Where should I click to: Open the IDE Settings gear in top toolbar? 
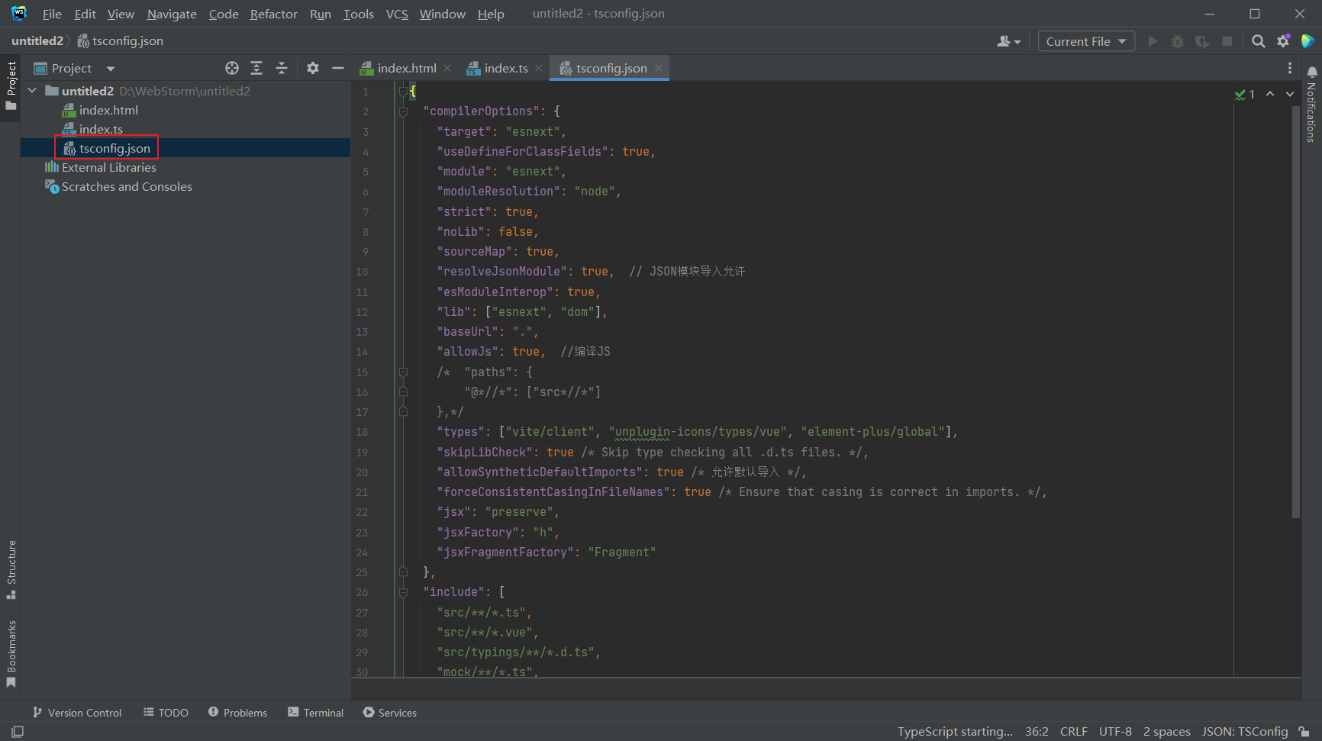[x=1283, y=41]
